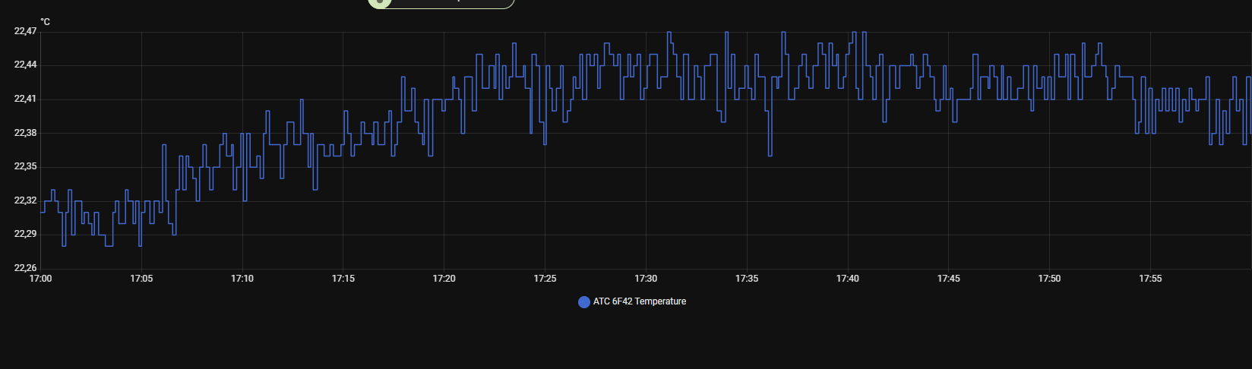Click the 22,35 temperature axis label
The height and width of the screenshot is (369, 1252).
[25, 166]
